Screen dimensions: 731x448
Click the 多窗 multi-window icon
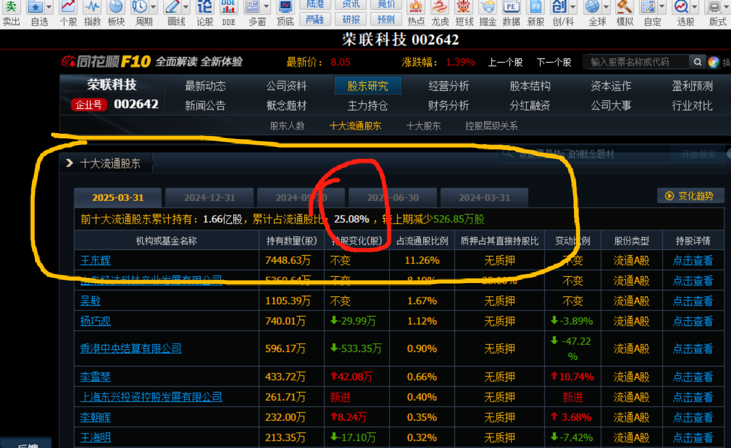[x=252, y=7]
